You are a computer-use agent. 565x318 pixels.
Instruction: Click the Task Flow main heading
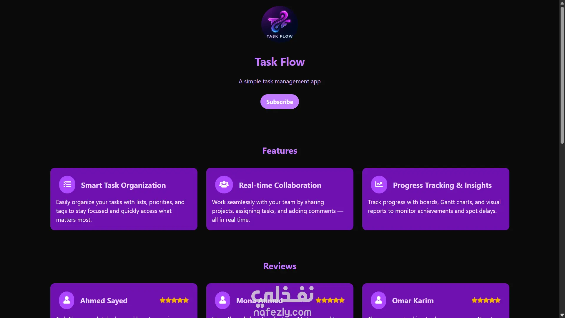coord(280,62)
